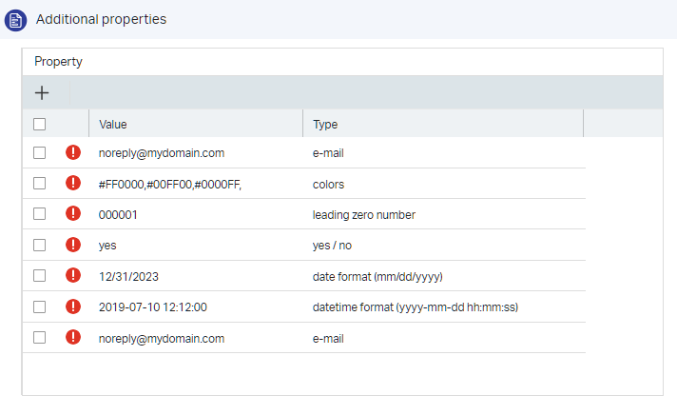The image size is (677, 415).
Task: Click the 2019-07-10 12:12:00 value cell
Action: coord(153,306)
